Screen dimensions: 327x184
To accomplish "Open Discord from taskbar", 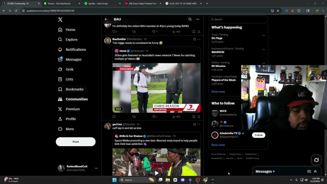I will [x=183, y=180].
